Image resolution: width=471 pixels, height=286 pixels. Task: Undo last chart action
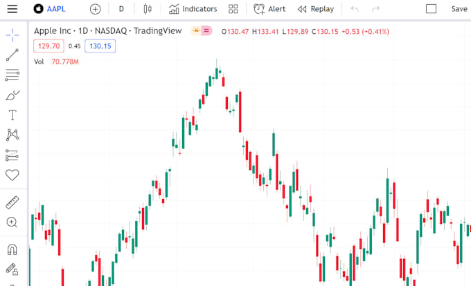tap(355, 9)
